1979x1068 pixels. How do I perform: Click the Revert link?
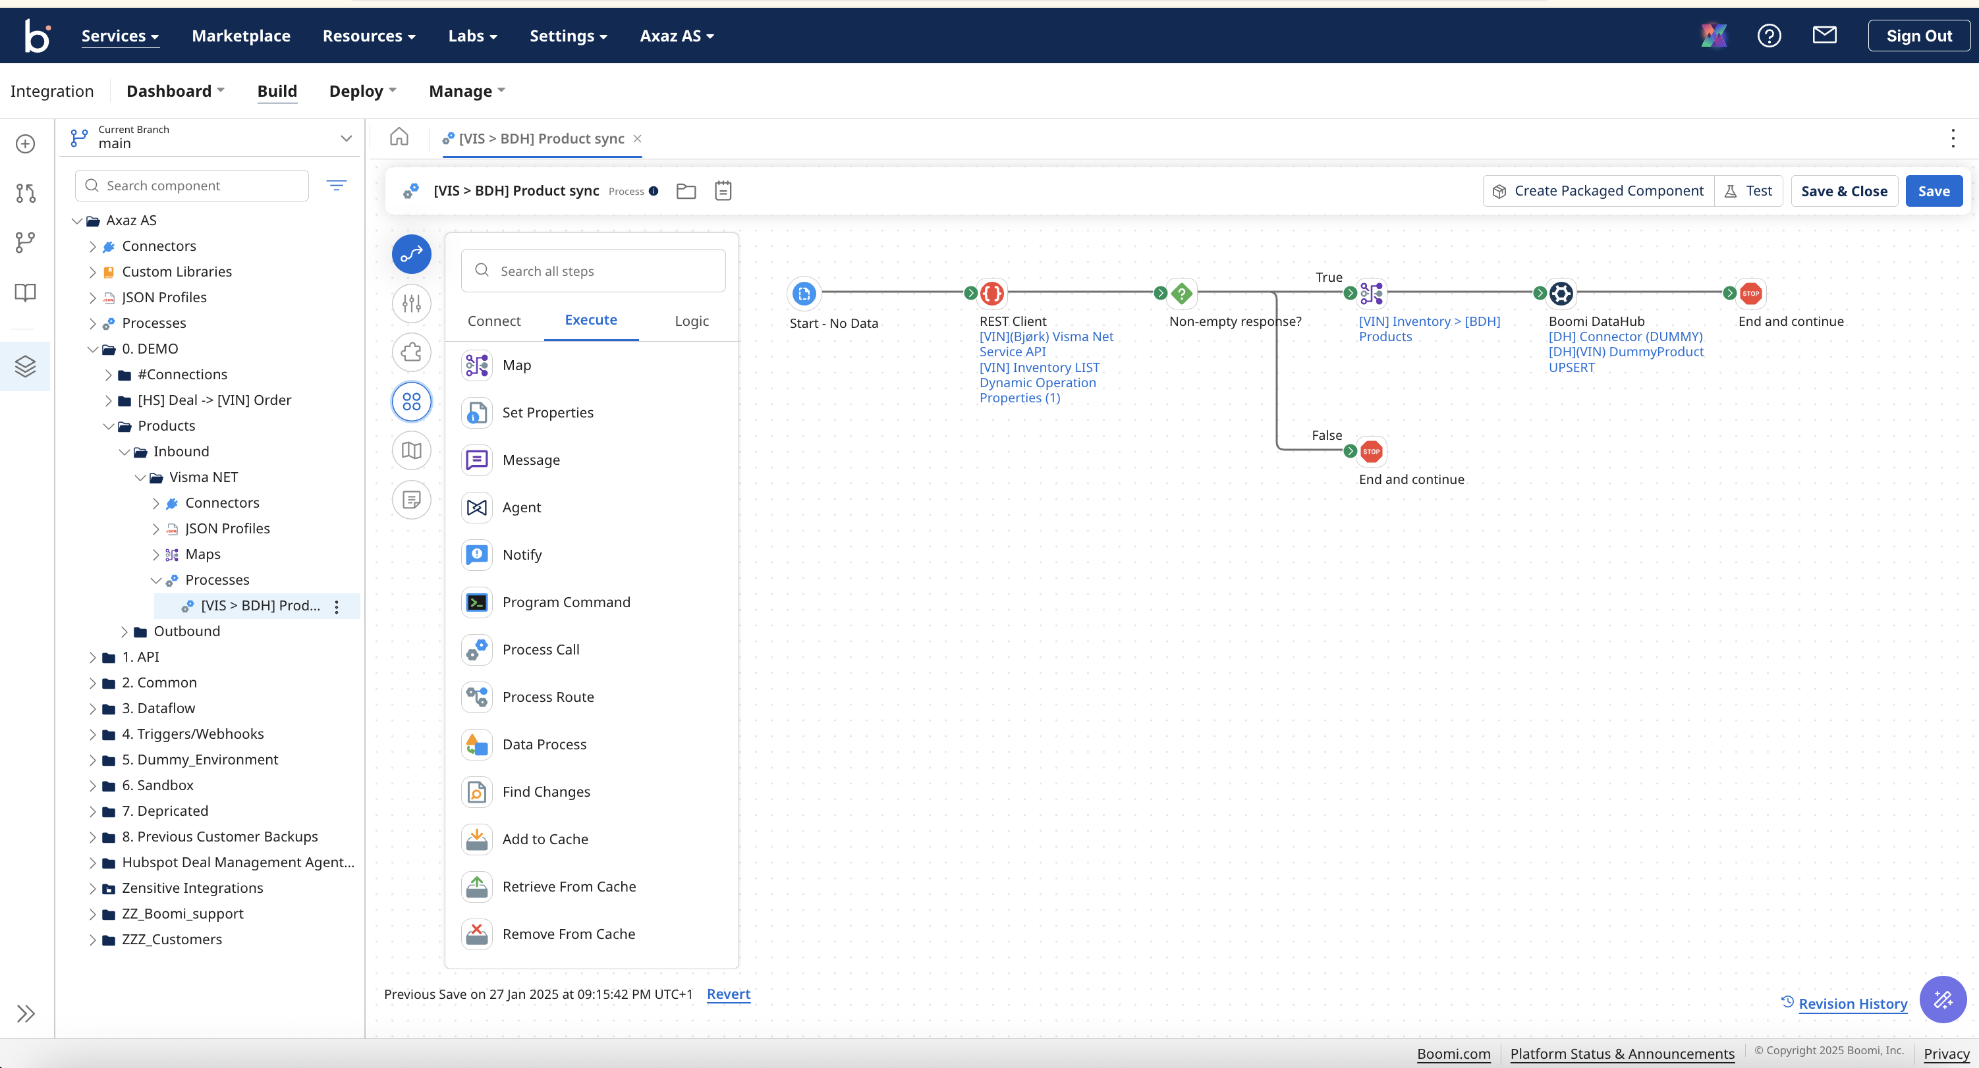pos(727,994)
